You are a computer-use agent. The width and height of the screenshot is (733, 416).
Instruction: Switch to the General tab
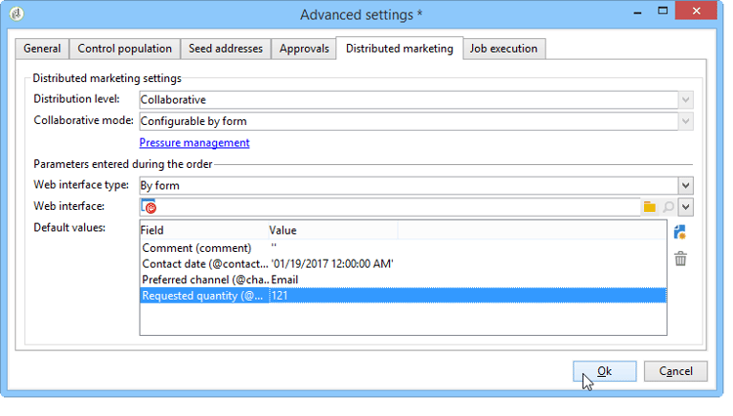[42, 49]
